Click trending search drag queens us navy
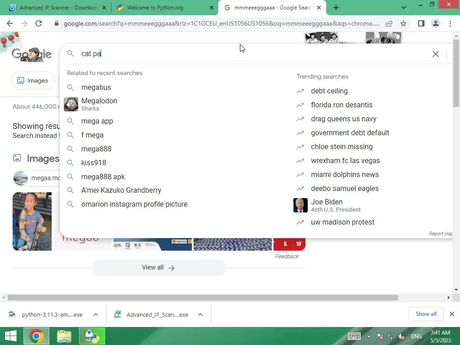 click(344, 119)
